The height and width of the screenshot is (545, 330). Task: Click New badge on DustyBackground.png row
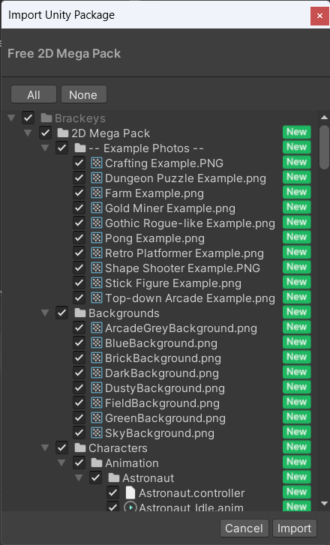(x=296, y=387)
